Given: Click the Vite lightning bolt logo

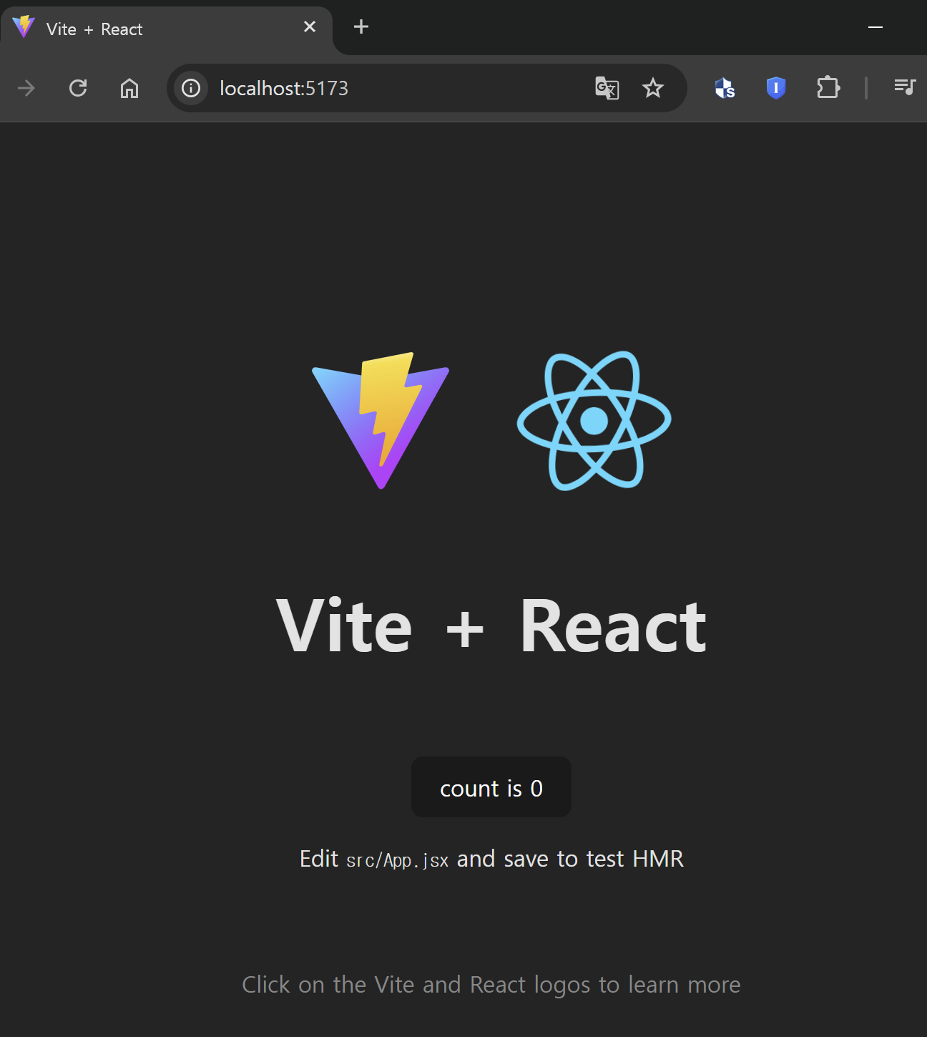Looking at the screenshot, I should click(381, 421).
